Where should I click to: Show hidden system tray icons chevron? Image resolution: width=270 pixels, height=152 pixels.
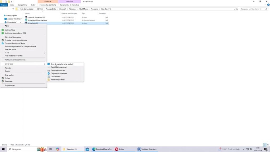tap(244, 149)
